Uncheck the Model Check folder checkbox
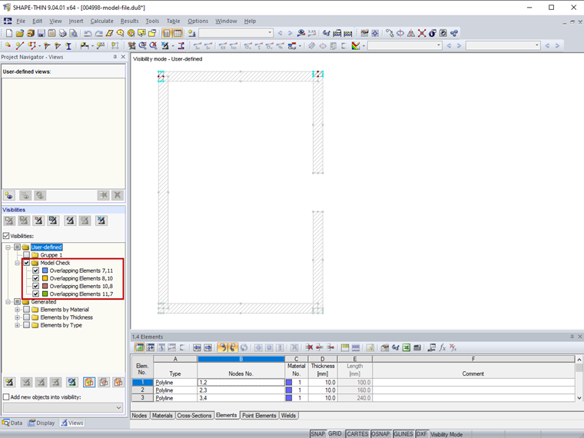Screen dimensions: 584x438 (x=26, y=263)
